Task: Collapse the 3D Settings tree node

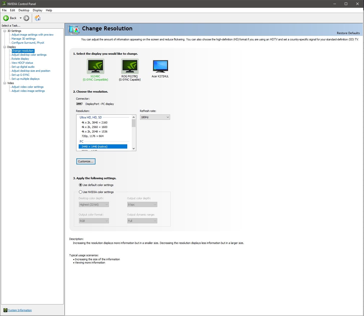Action: 5,31
